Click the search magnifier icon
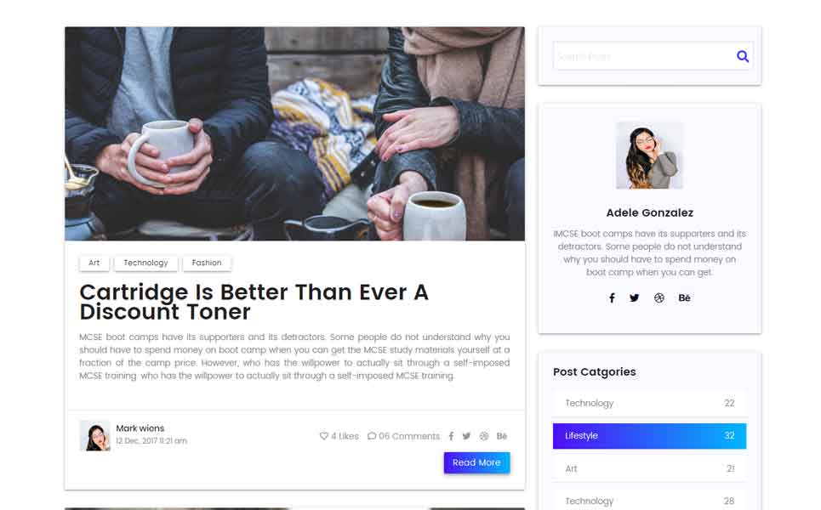821x510 pixels. 743,56
